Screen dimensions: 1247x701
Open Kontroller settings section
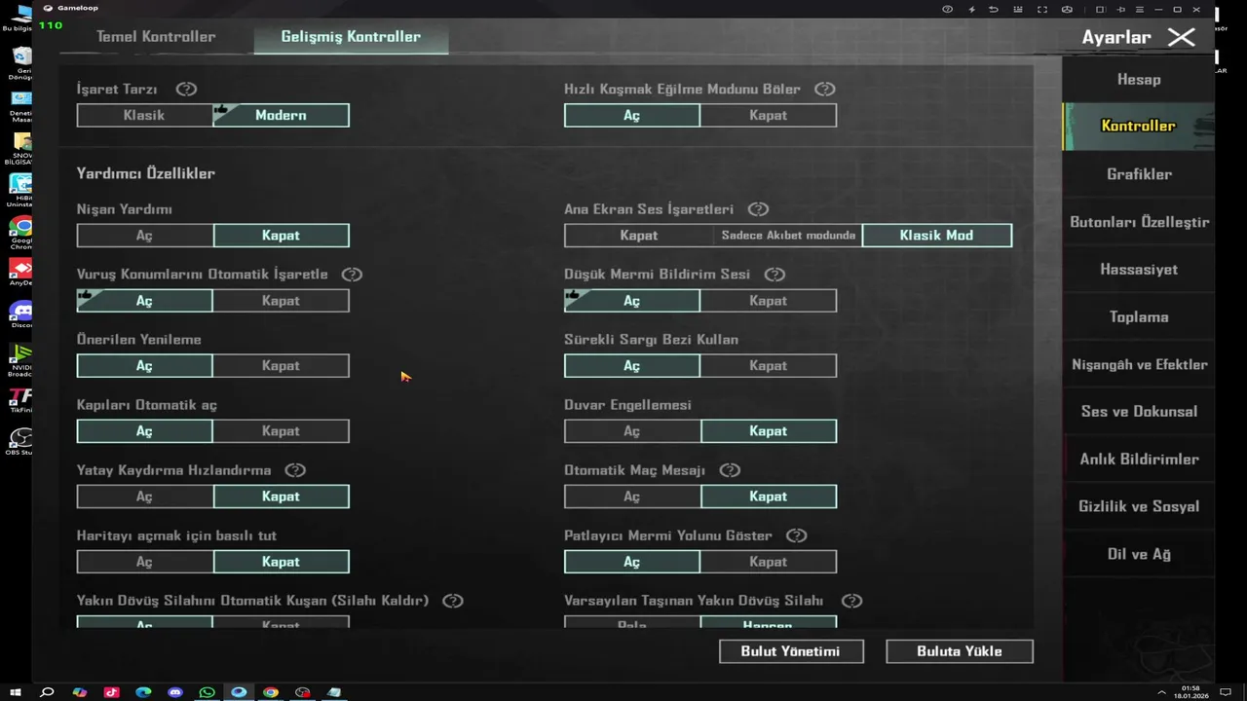point(1138,126)
